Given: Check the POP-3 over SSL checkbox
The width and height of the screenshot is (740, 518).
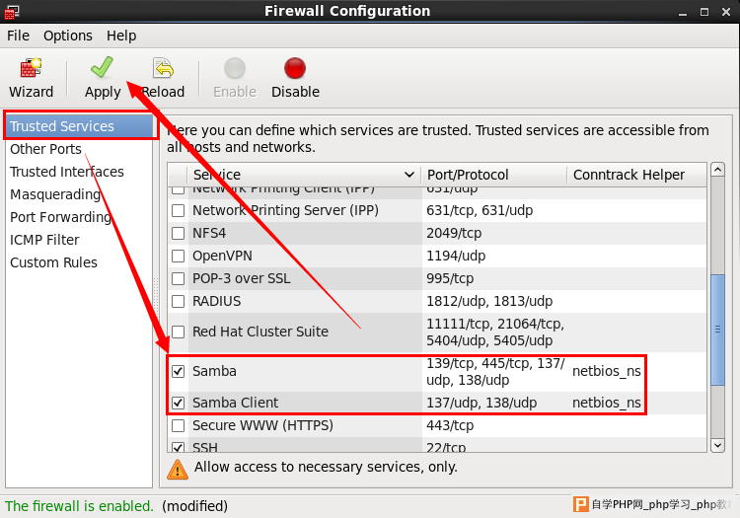Looking at the screenshot, I should 178,278.
